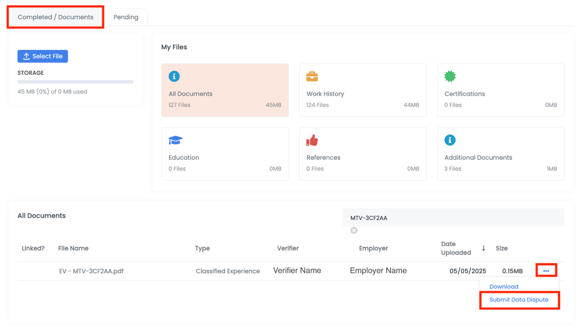Open the three-dot menu for EV - MTV-3CF2AA.pdf

click(x=546, y=271)
